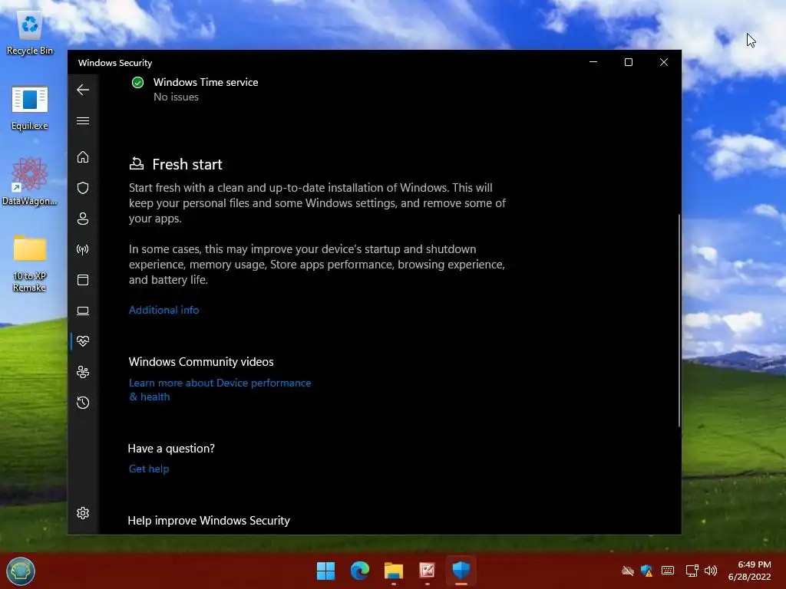Open the touch keyboard tray icon
This screenshot has height=589, width=786.
[x=668, y=571]
